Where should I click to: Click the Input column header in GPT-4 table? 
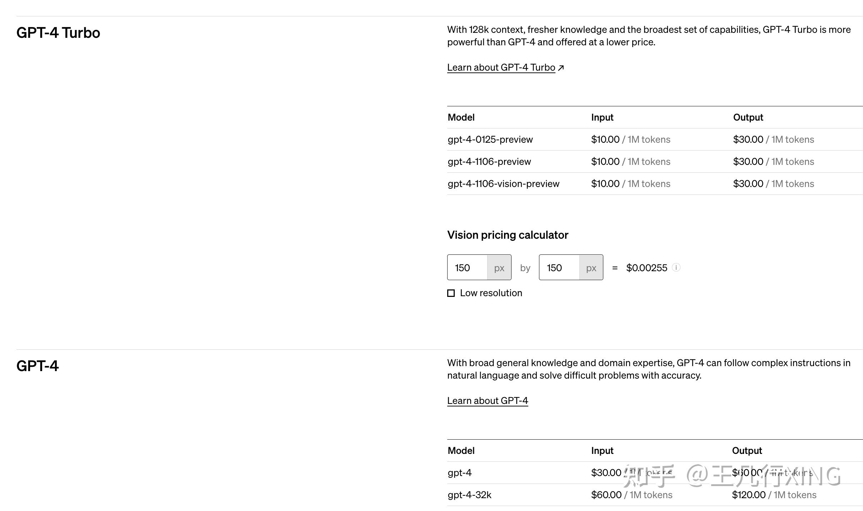[602, 450]
